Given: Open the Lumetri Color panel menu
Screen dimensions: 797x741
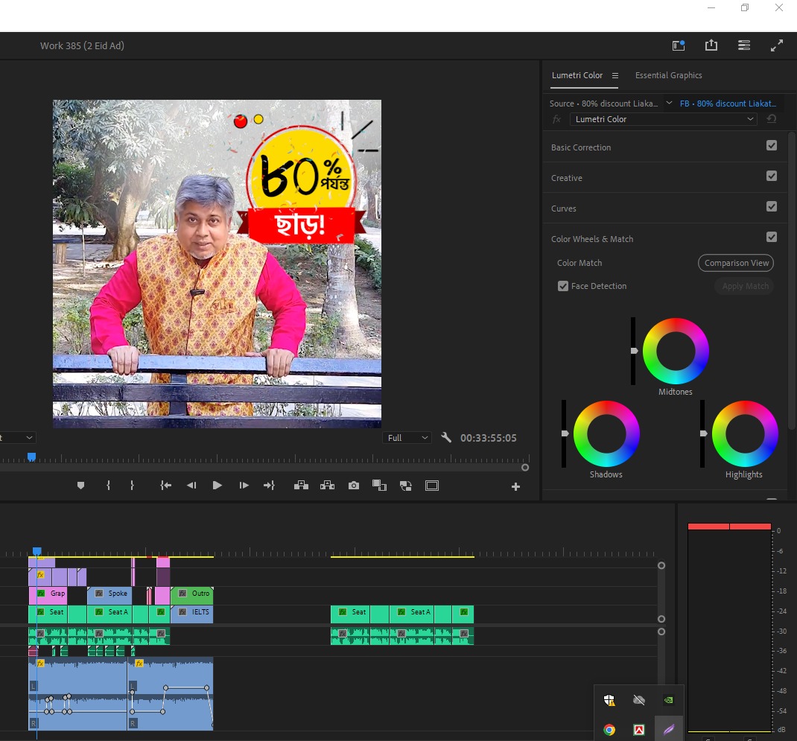Looking at the screenshot, I should [615, 75].
